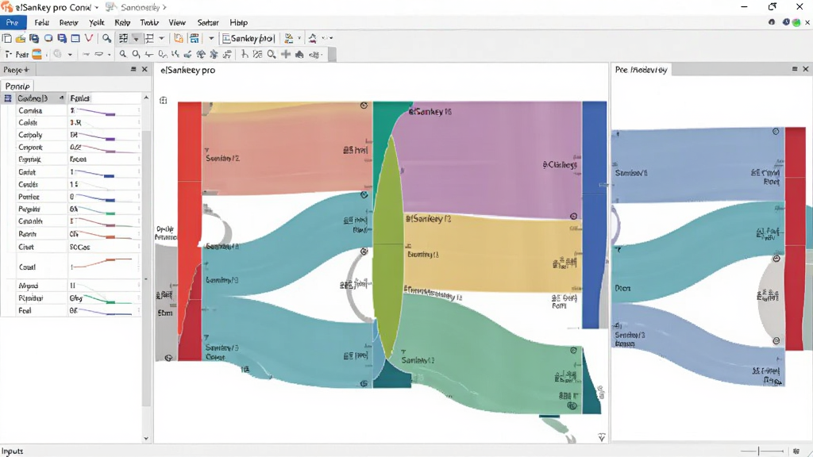Image resolution: width=813 pixels, height=457 pixels.
Task: Click the orange copy pages toolbar icon
Action: 179,38
